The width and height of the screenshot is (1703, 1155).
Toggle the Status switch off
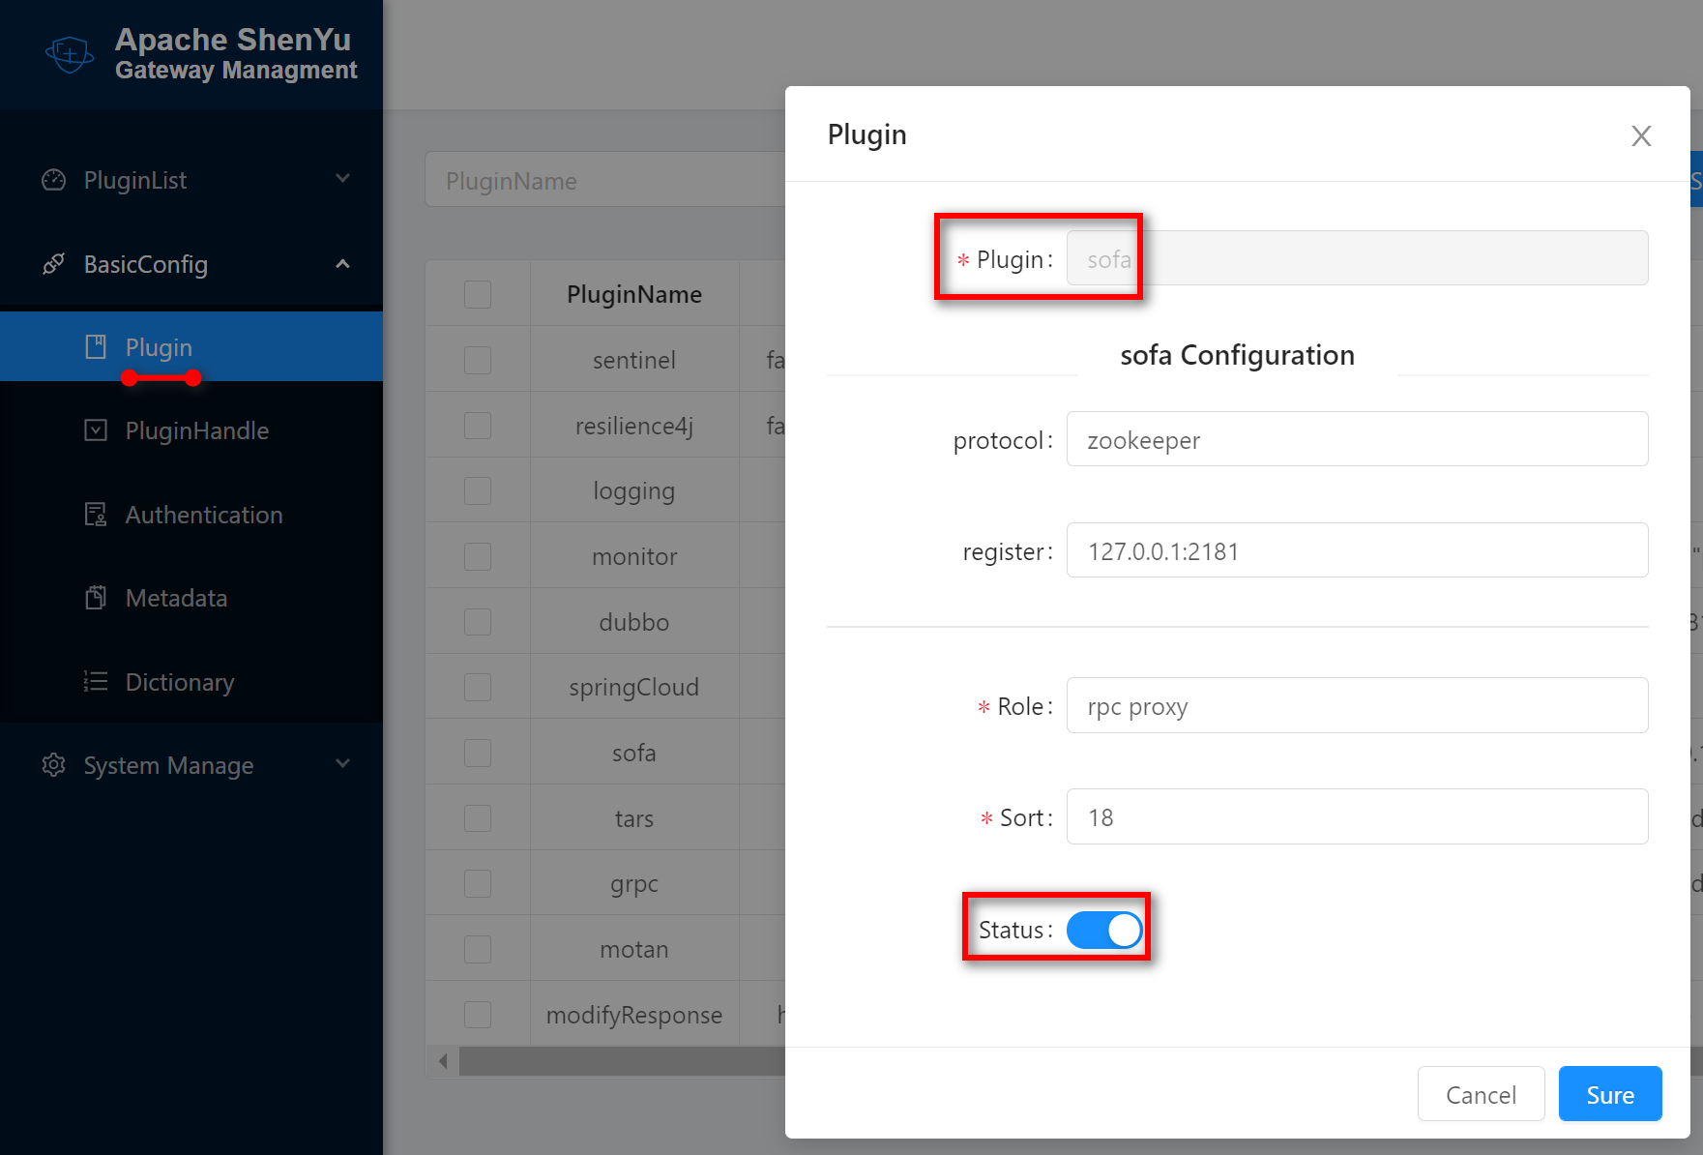pos(1103,930)
